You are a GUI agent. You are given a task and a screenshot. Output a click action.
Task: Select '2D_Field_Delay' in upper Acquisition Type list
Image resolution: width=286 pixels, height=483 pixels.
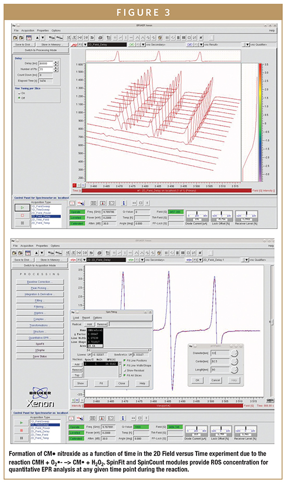click(46, 216)
